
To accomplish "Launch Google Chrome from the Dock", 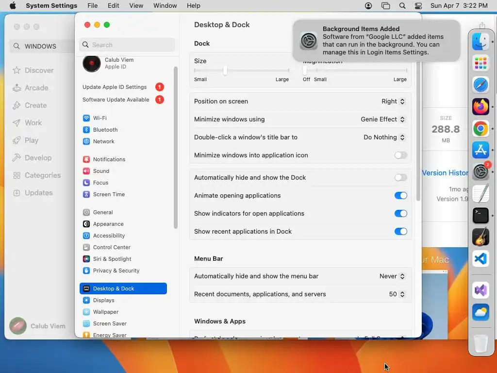I will pyautogui.click(x=480, y=128).
